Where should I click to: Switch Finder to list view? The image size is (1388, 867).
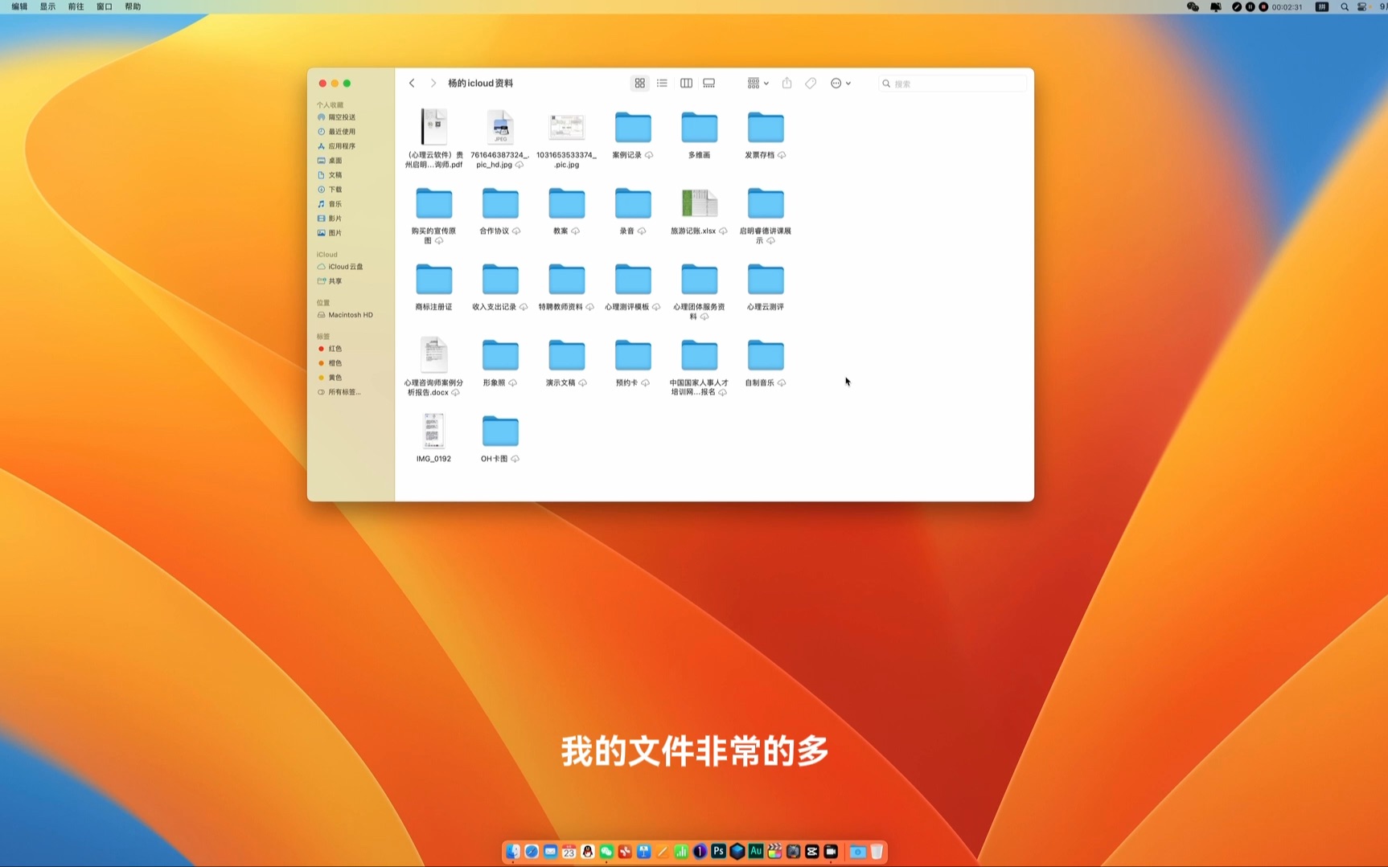click(662, 84)
